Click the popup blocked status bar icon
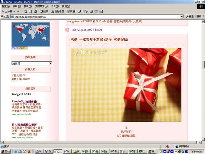The width and height of the screenshot is (205, 154). [x=167, y=146]
